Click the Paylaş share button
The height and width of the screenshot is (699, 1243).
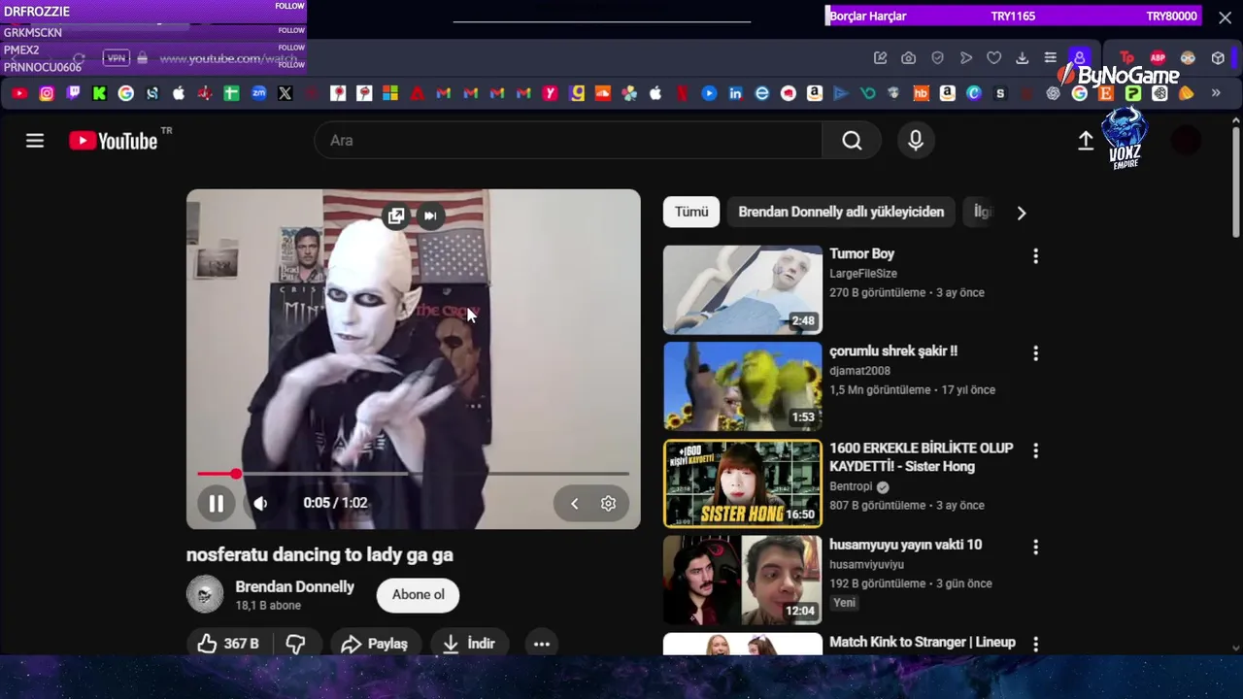[374, 643]
